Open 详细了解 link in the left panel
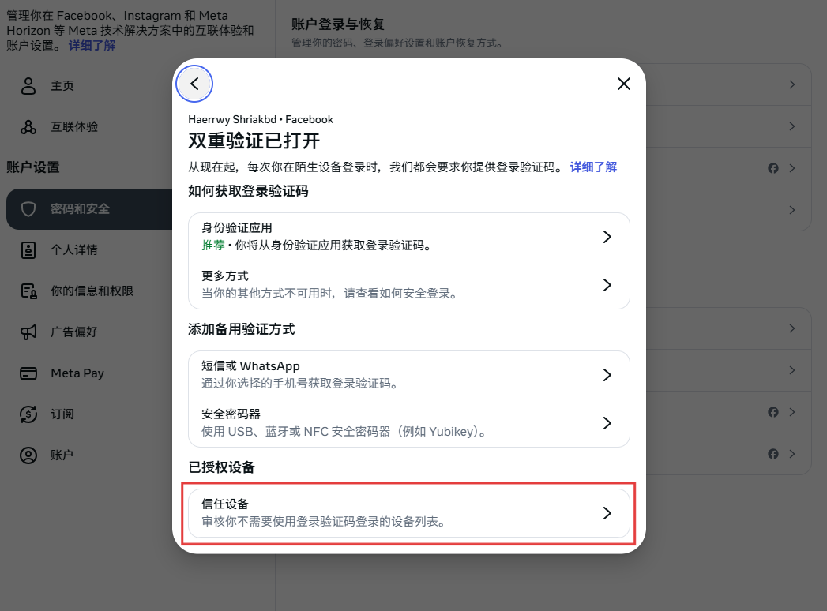Image resolution: width=827 pixels, height=611 pixels. click(92, 45)
